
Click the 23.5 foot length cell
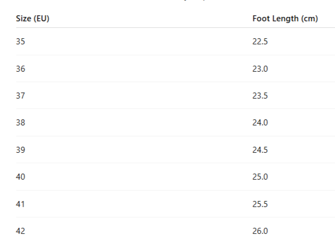click(260, 96)
